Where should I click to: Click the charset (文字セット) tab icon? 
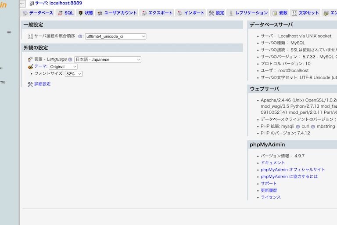click(294, 13)
